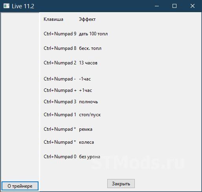Open the О трейнере button
This screenshot has height=192, width=202.
20,186
